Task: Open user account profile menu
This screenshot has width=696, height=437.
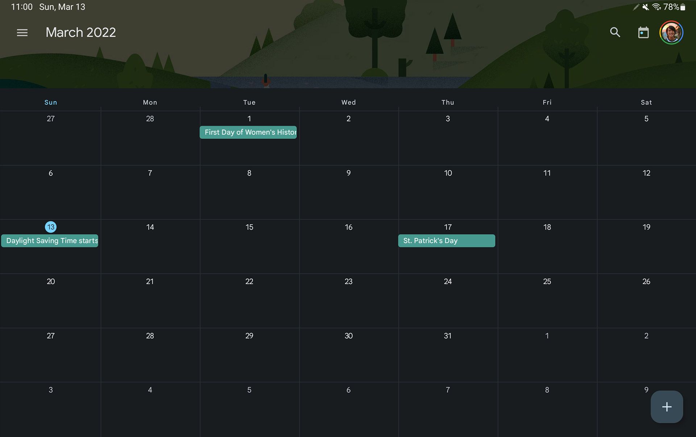Action: 671,32
